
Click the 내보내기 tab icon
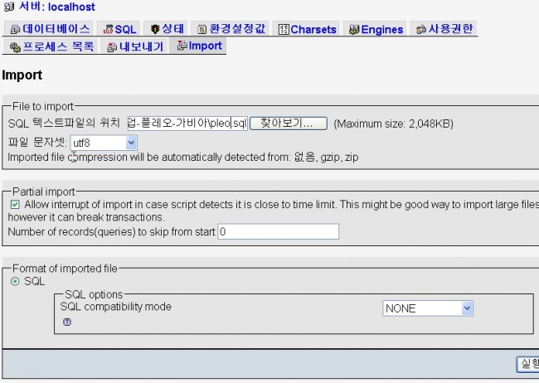(112, 47)
